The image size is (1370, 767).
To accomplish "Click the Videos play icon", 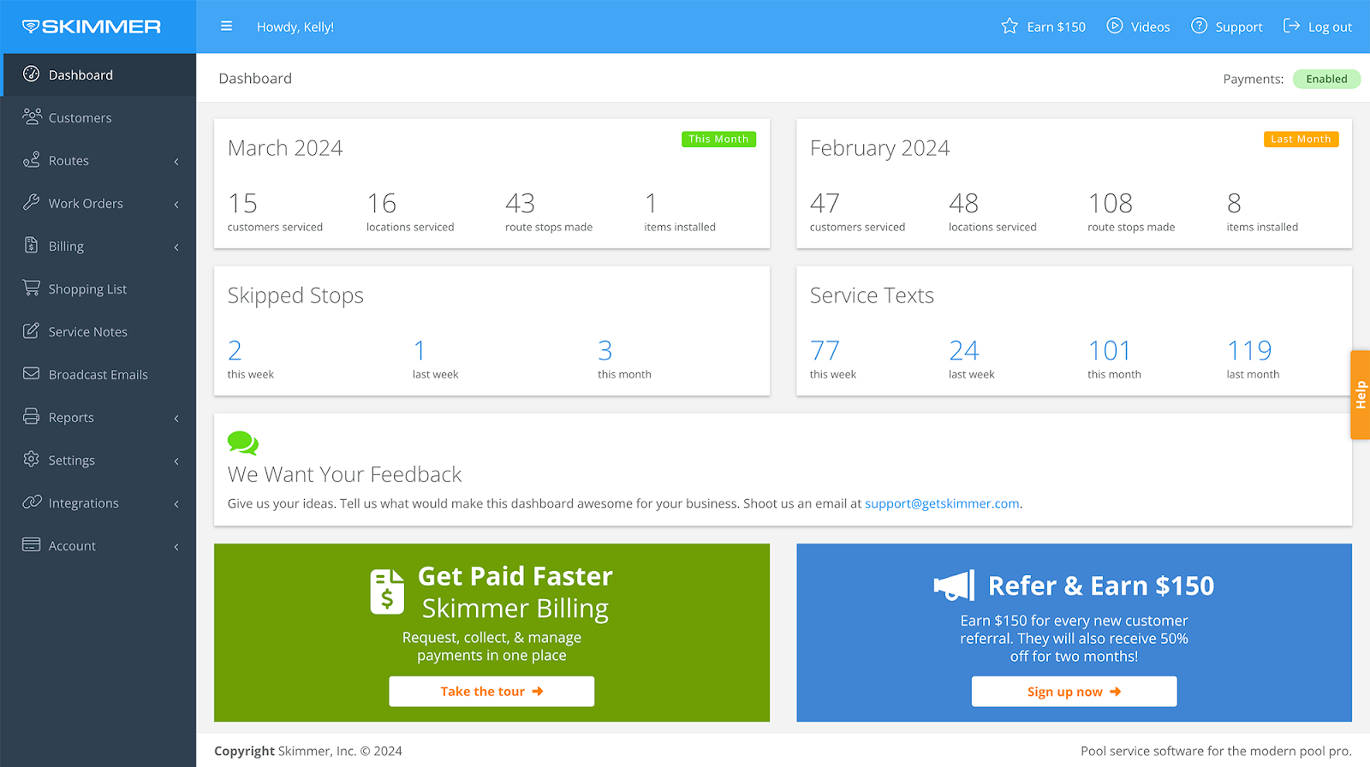I will point(1115,26).
